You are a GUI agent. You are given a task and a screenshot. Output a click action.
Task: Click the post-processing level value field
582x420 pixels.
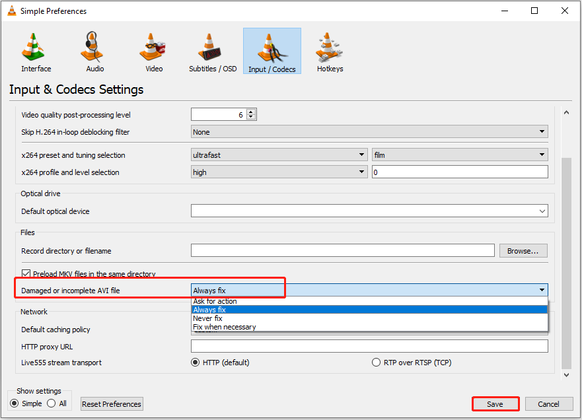(219, 115)
